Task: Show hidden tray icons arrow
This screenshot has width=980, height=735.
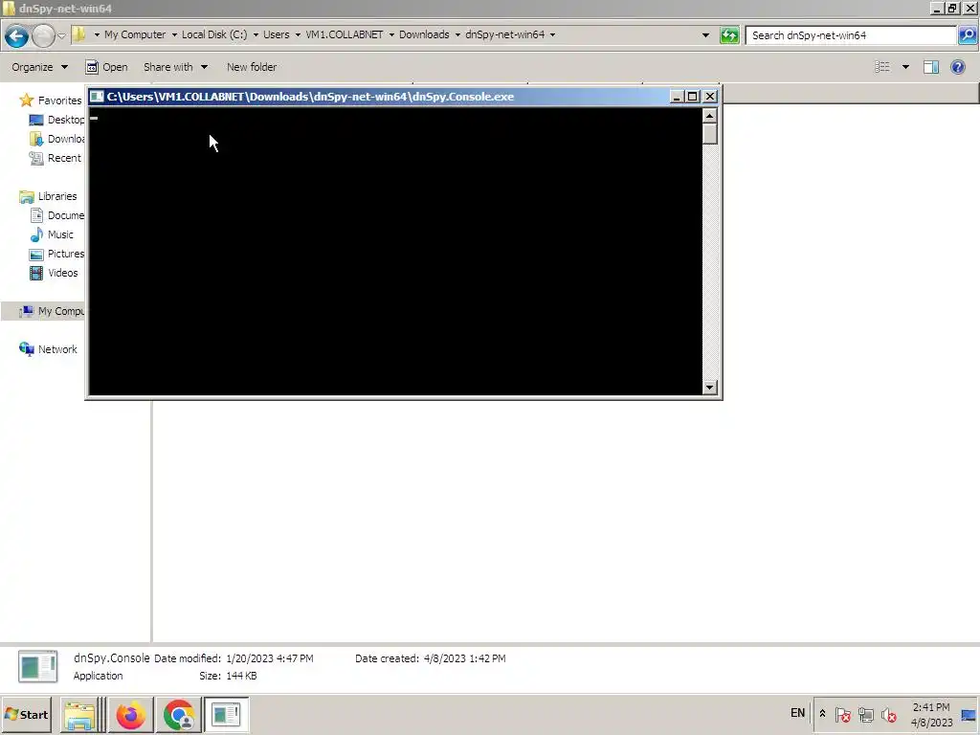Action: [822, 714]
